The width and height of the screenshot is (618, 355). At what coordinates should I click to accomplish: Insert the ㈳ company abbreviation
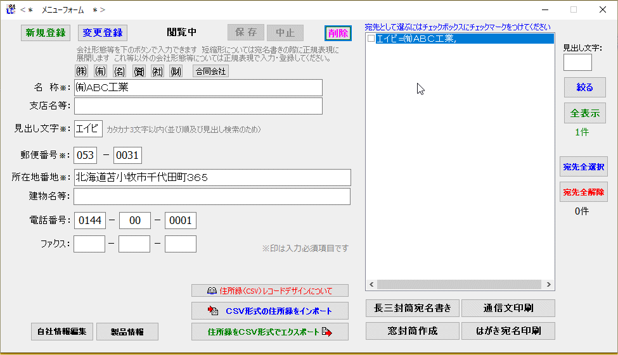[x=157, y=72]
